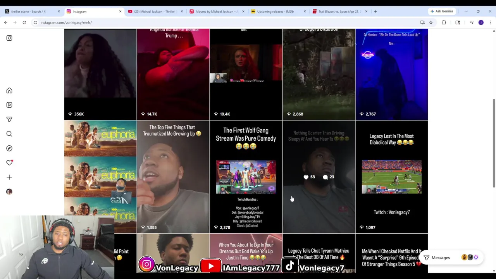The image size is (496, 279).
Task: Open reel with 10.4K views
Action: tap(246, 74)
